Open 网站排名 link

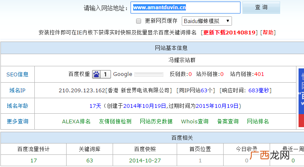tap(258, 121)
